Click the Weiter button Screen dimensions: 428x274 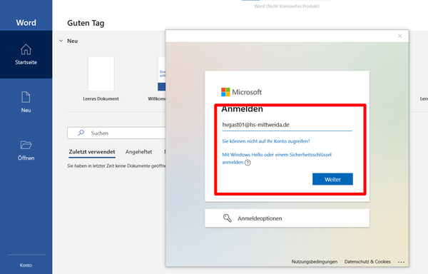(332, 179)
